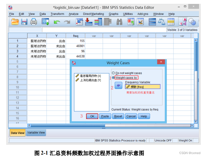Click OK in Weight Cases dialog
The width and height of the screenshot is (205, 157).
point(92,116)
